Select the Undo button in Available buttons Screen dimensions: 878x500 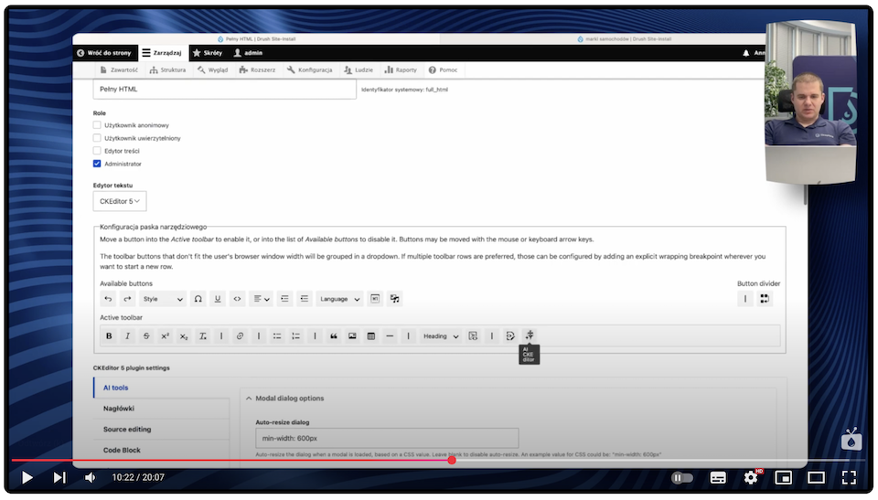coord(108,299)
